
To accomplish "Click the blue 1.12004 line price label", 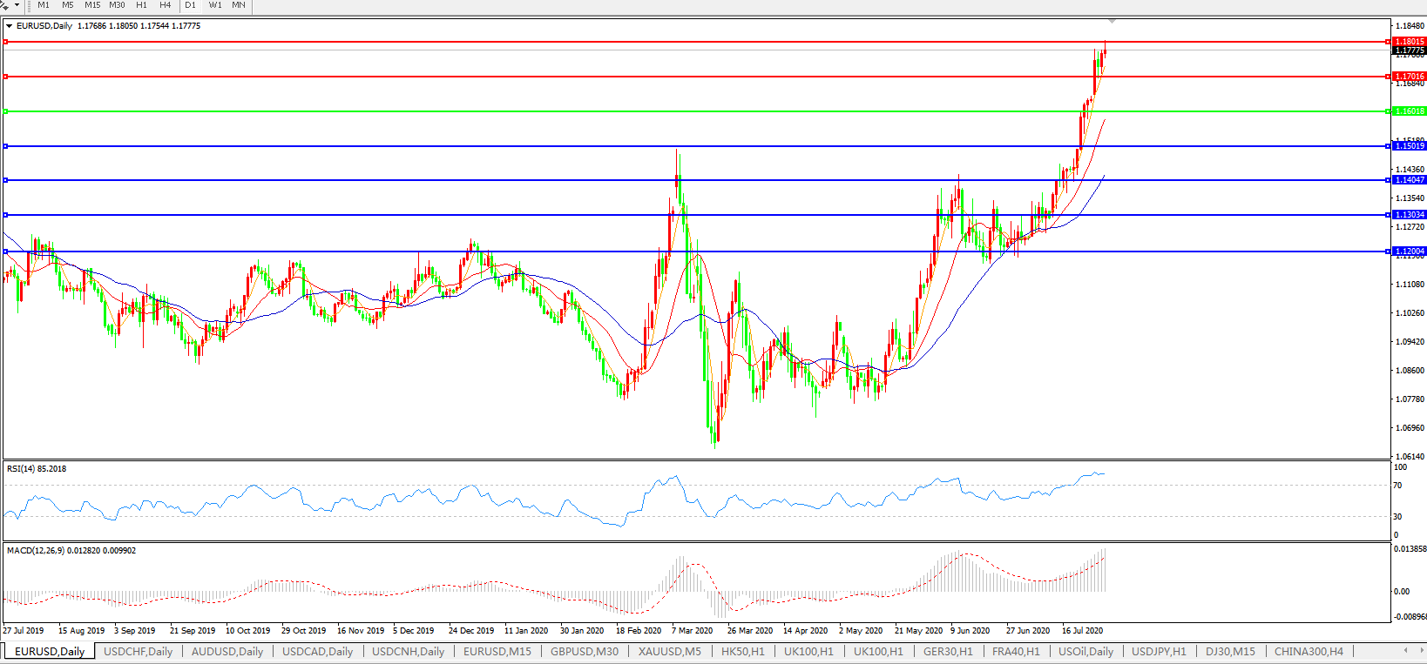I will tap(1410, 252).
